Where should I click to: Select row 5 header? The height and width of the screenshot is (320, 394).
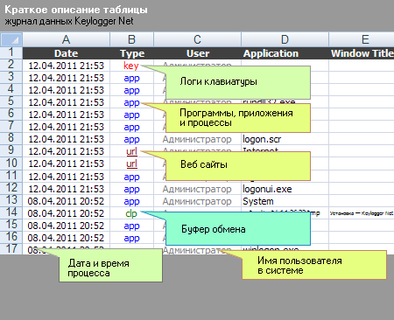(11, 101)
